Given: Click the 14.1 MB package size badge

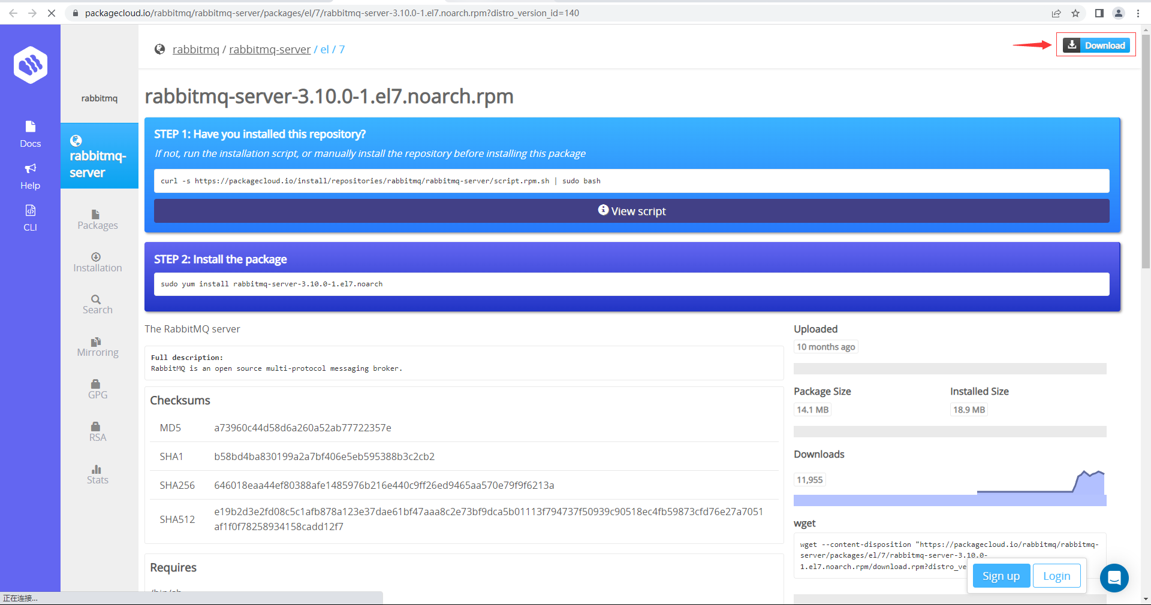Looking at the screenshot, I should 812,410.
